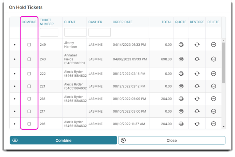Screen dimensions: 235x157
Task: Check combine box for ticket 216
Action: (29, 124)
